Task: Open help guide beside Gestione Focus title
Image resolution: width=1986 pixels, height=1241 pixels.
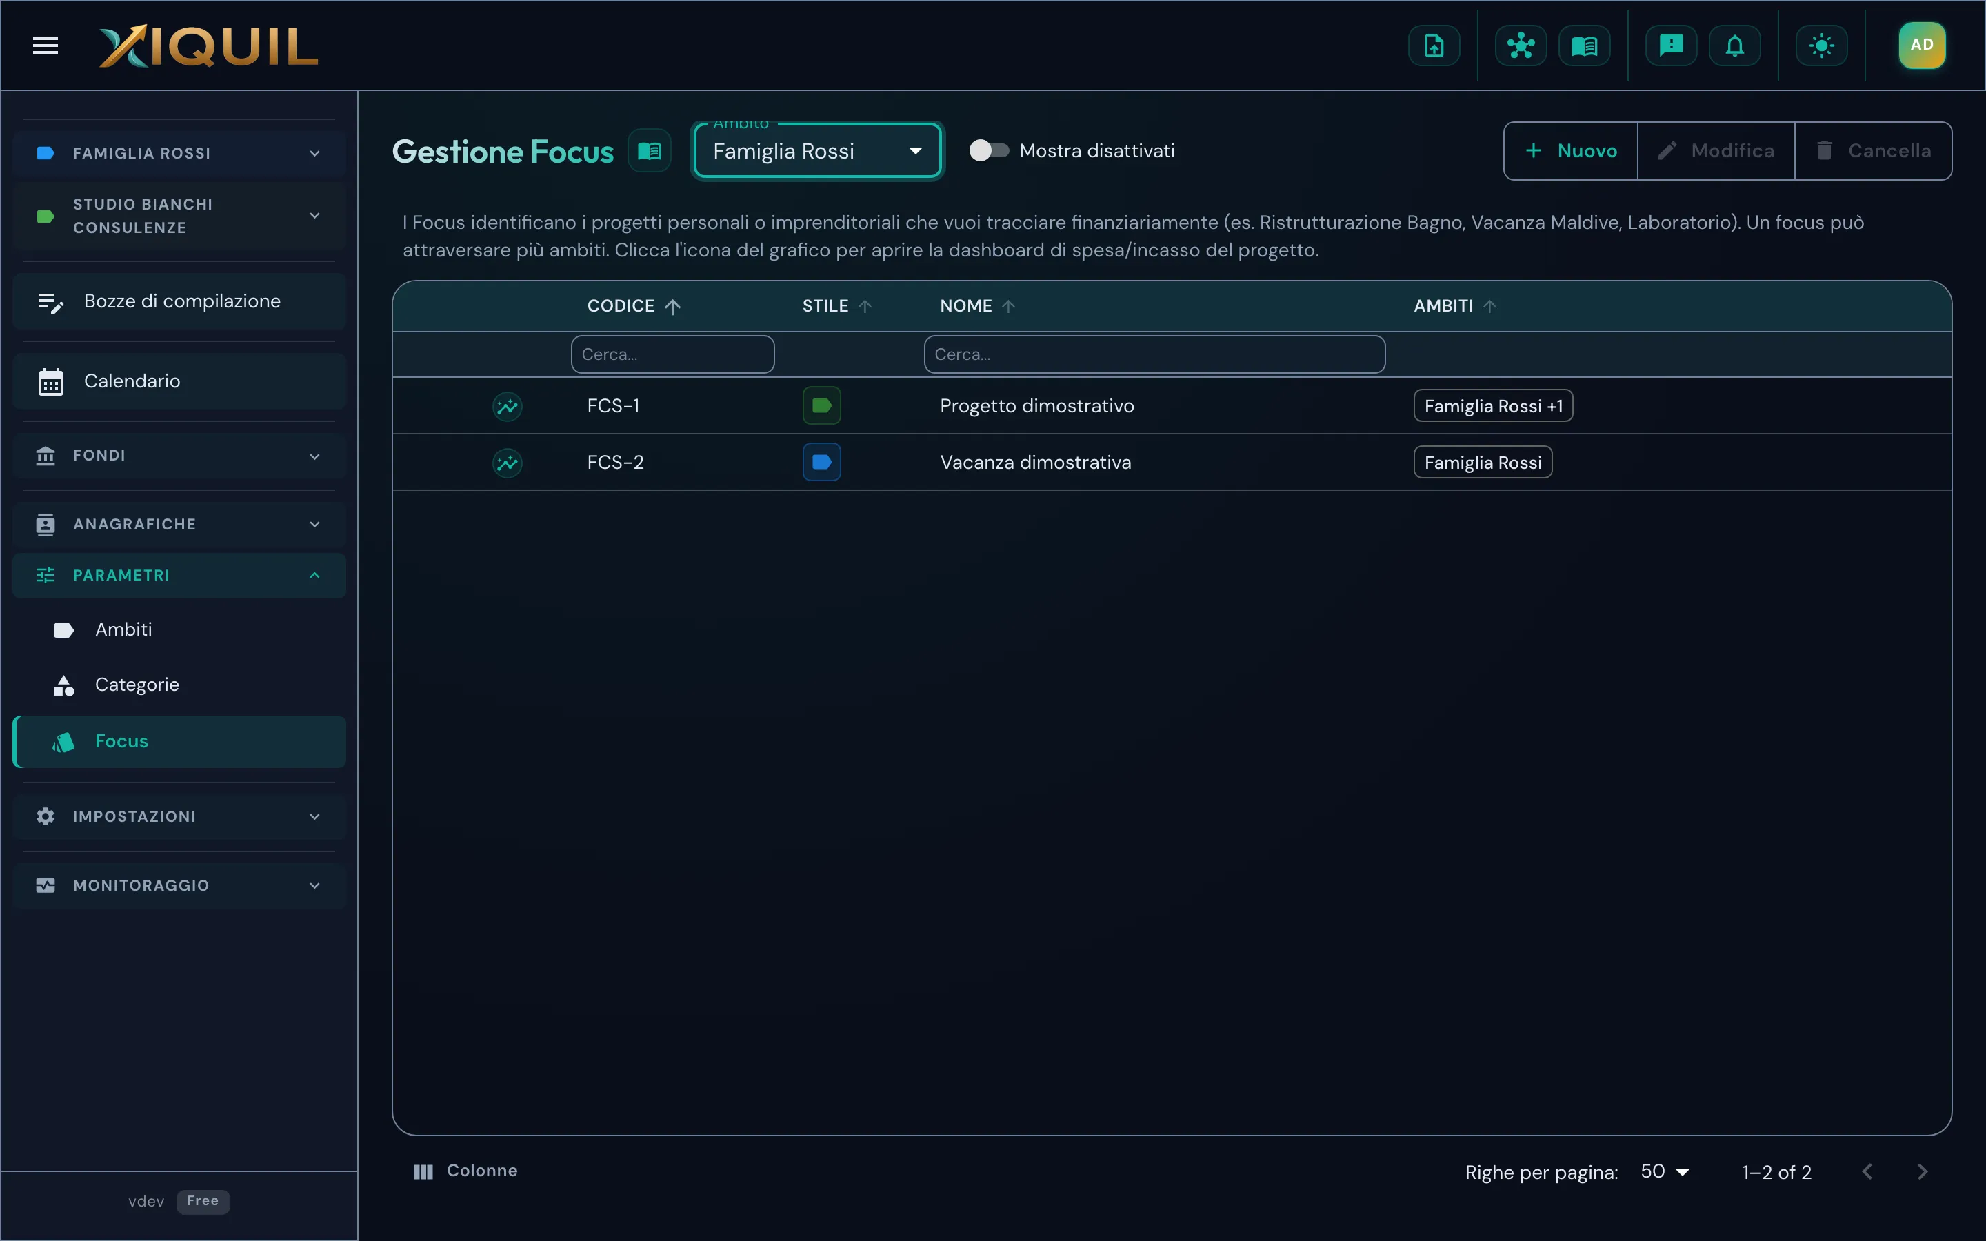Action: coord(649,151)
